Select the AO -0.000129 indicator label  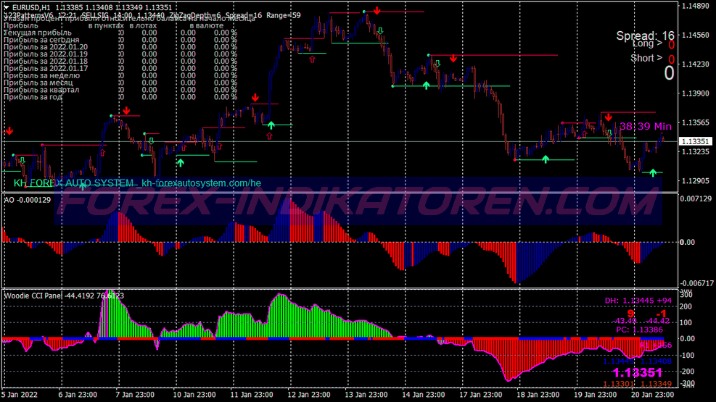[28, 200]
